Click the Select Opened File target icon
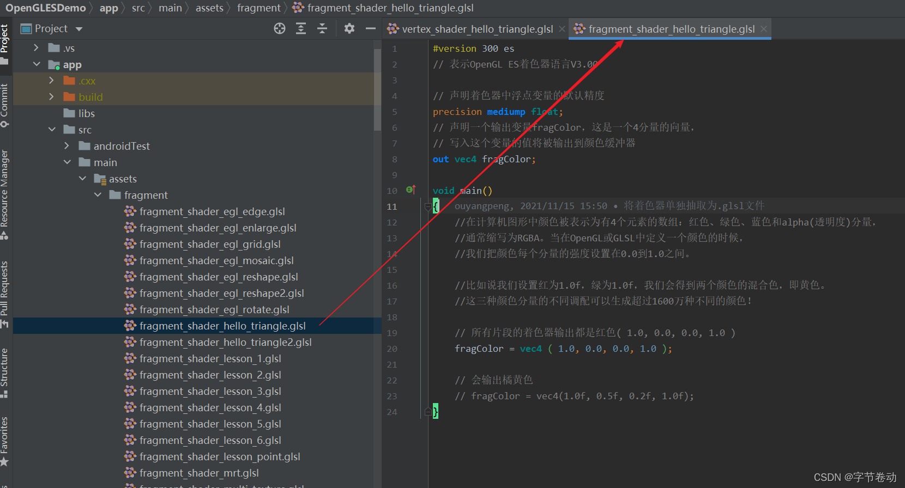This screenshot has width=905, height=488. 280,28
